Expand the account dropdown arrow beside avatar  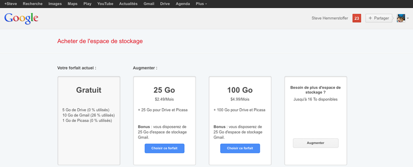pyautogui.click(x=408, y=19)
